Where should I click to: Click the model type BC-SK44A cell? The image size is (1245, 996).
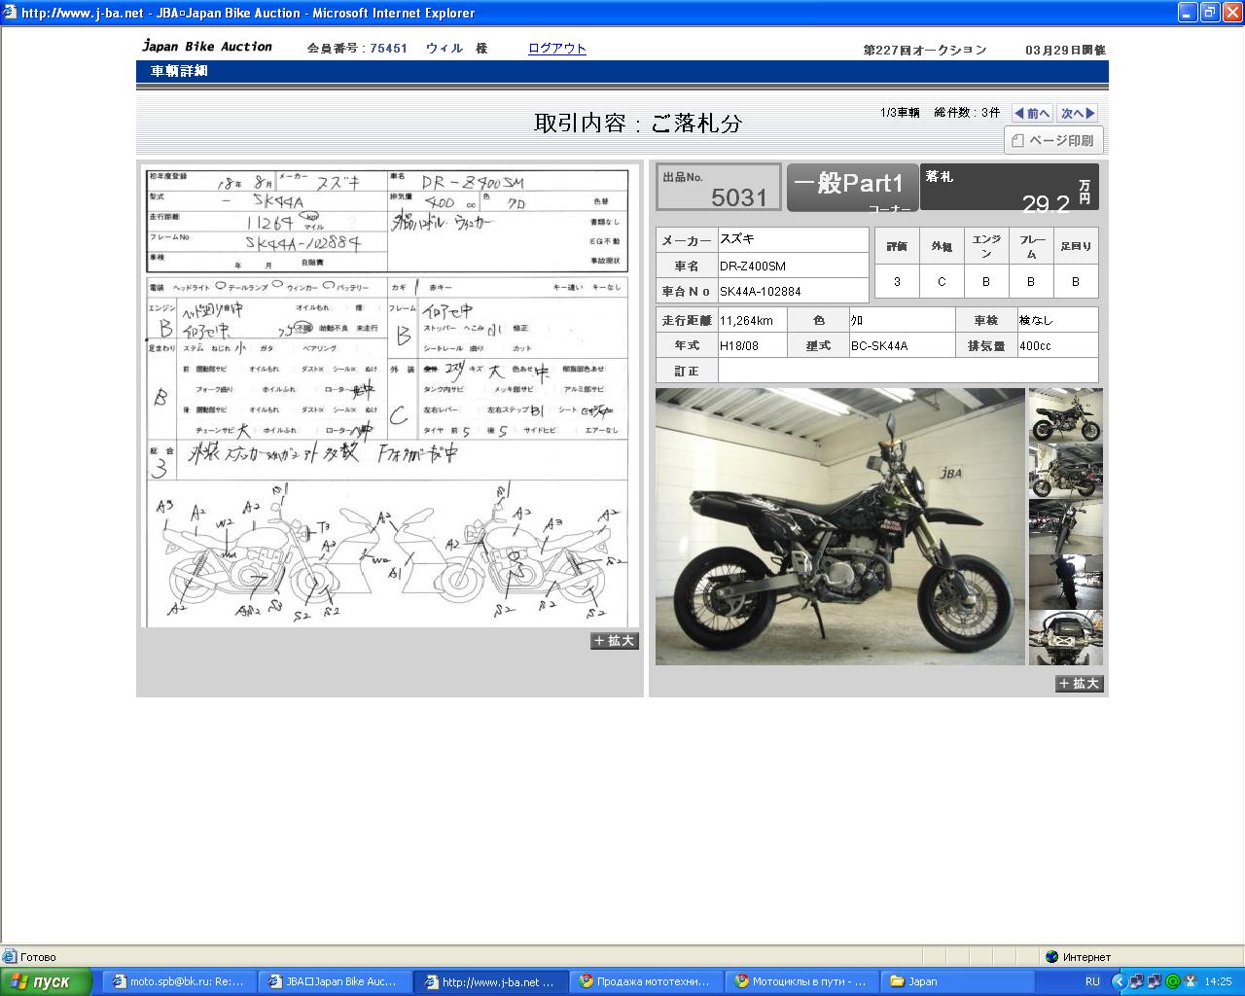coord(902,345)
